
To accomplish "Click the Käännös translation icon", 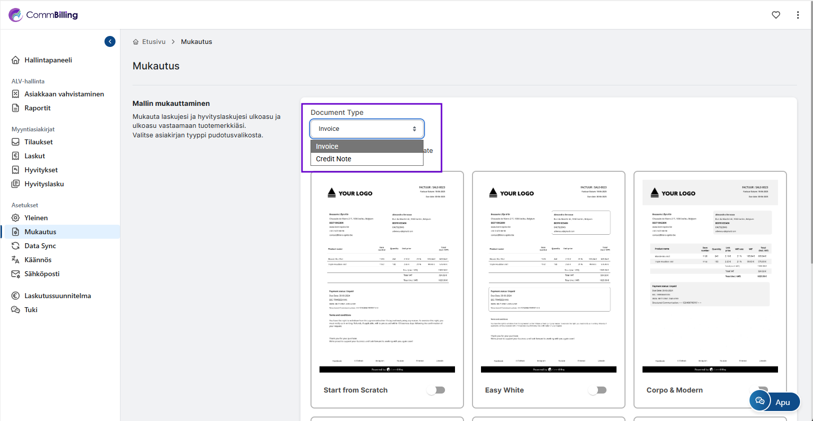I will 15,260.
